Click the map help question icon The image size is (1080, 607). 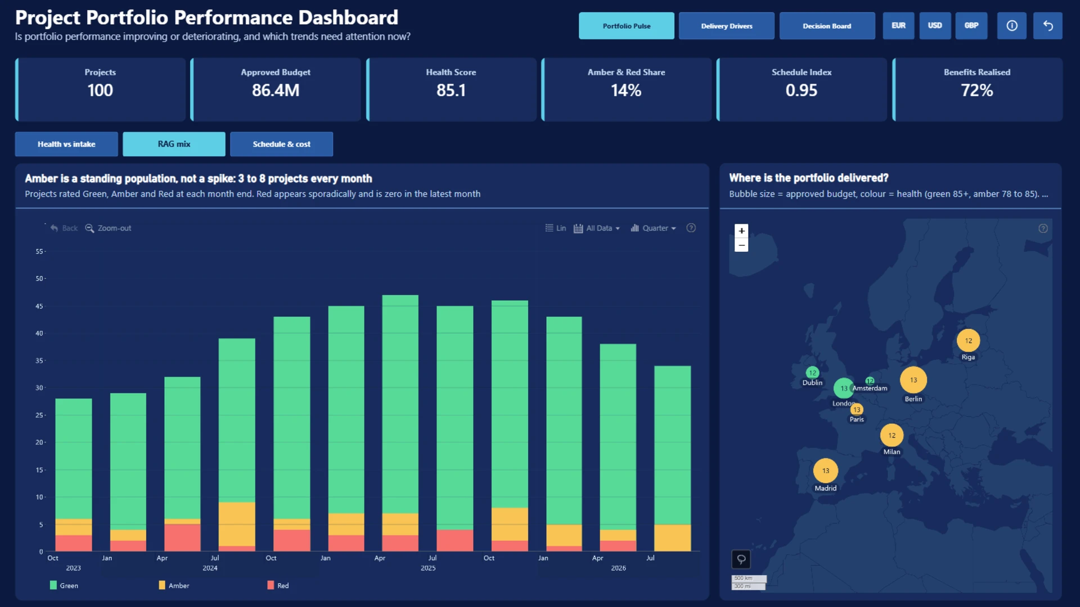[1043, 228]
